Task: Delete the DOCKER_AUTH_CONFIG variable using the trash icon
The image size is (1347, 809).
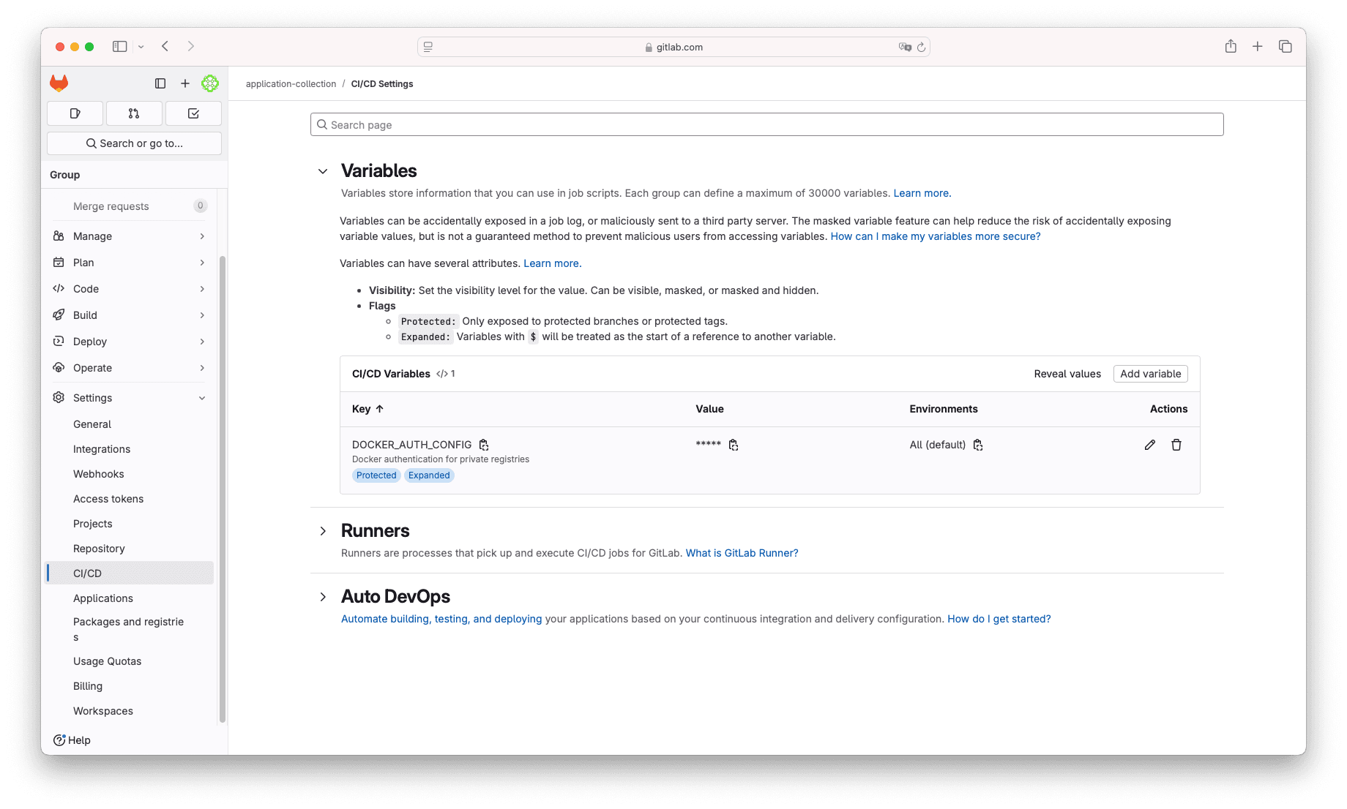Action: [1176, 444]
